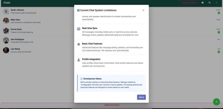Click Sarah Johnson's unread badge
Screen dimensions: 223x109
(219, 13)
